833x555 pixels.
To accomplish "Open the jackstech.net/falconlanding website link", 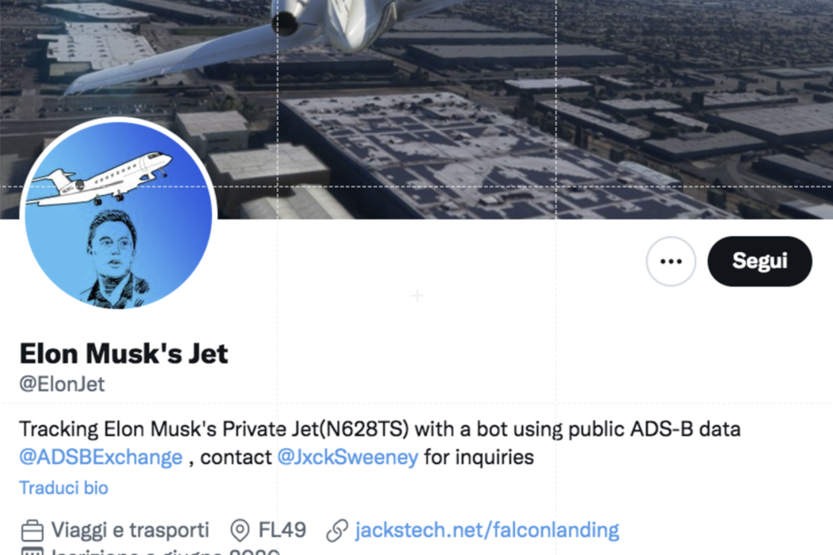I will (485, 529).
